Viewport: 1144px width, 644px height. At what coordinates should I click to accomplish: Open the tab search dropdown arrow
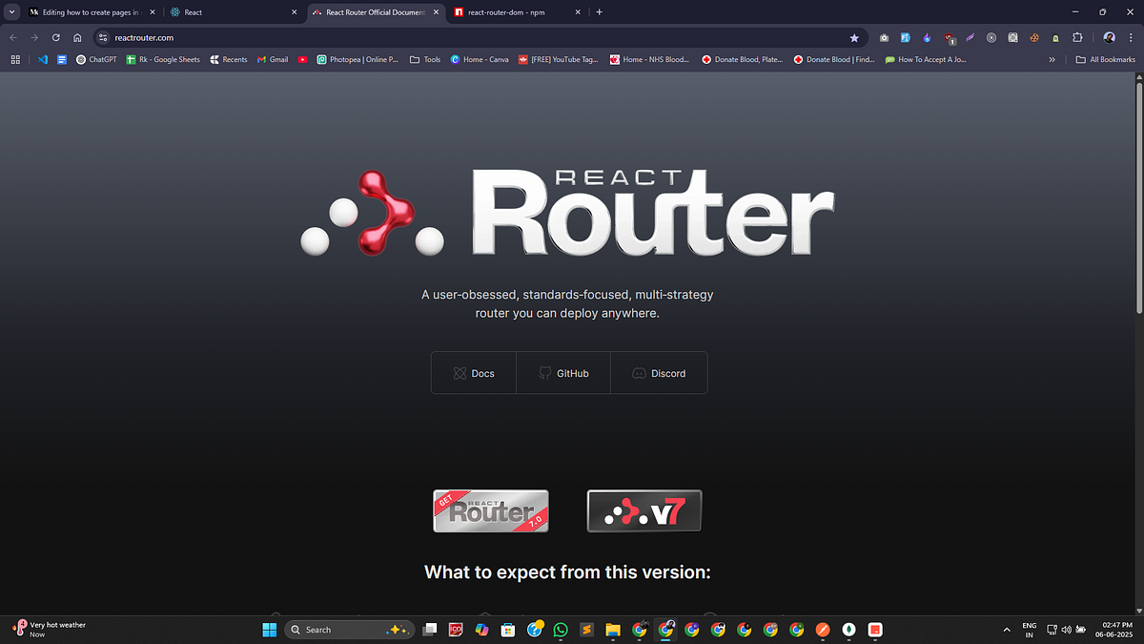pos(10,12)
